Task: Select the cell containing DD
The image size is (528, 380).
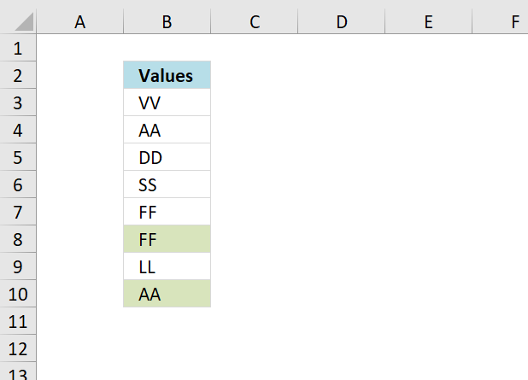Action: 167,157
